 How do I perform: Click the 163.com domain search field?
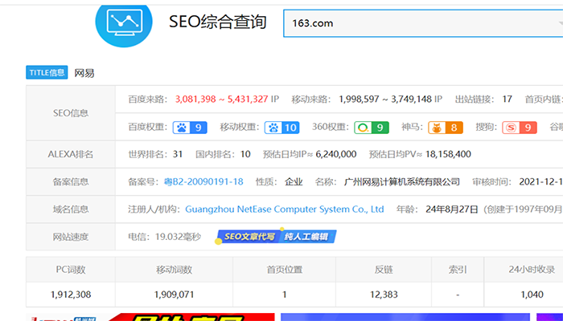coord(423,23)
